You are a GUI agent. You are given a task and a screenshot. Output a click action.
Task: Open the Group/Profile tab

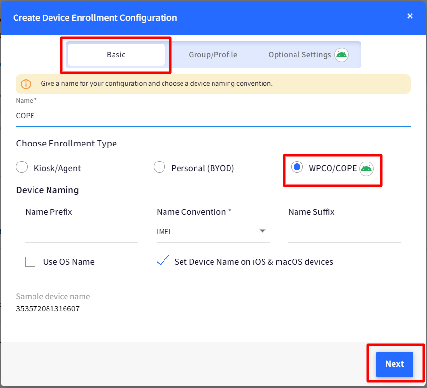(213, 55)
